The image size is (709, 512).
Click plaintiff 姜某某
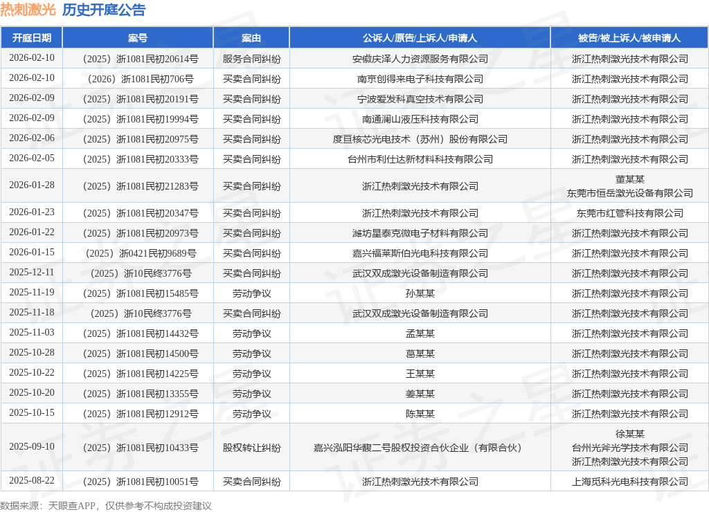click(x=420, y=394)
